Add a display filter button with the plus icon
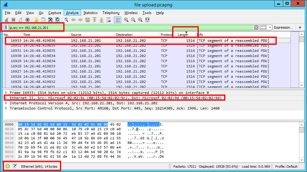The image size is (307, 172). click(300, 27)
